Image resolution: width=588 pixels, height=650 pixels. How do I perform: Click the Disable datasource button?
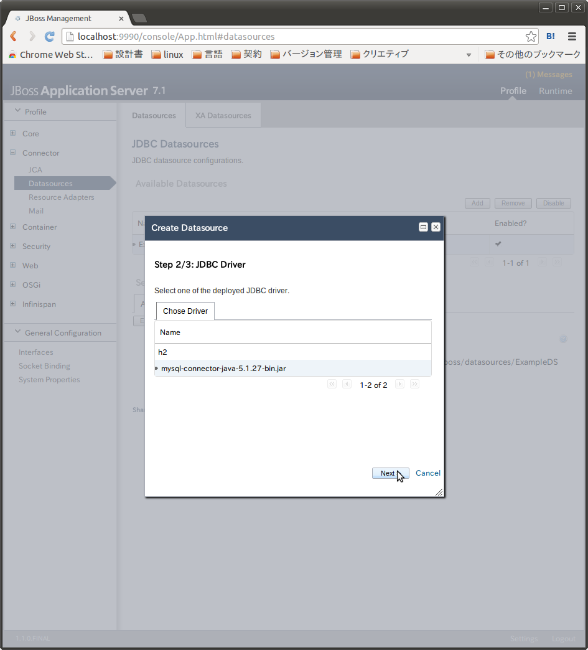click(x=554, y=203)
